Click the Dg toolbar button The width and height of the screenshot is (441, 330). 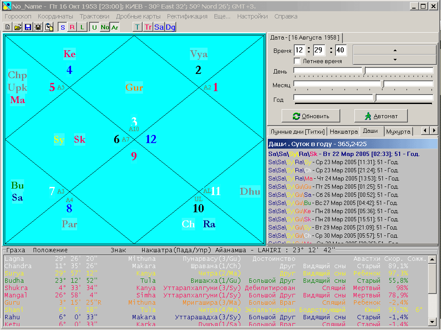(171, 27)
